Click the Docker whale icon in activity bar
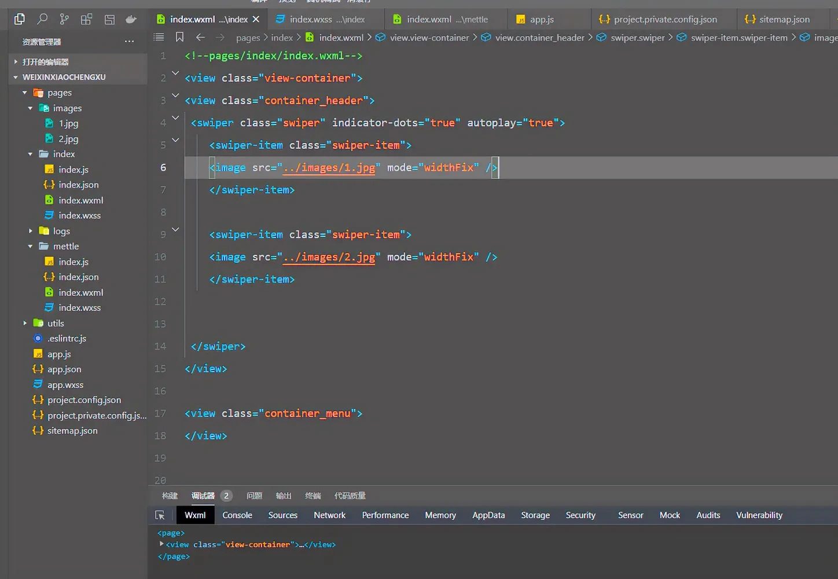 point(131,19)
